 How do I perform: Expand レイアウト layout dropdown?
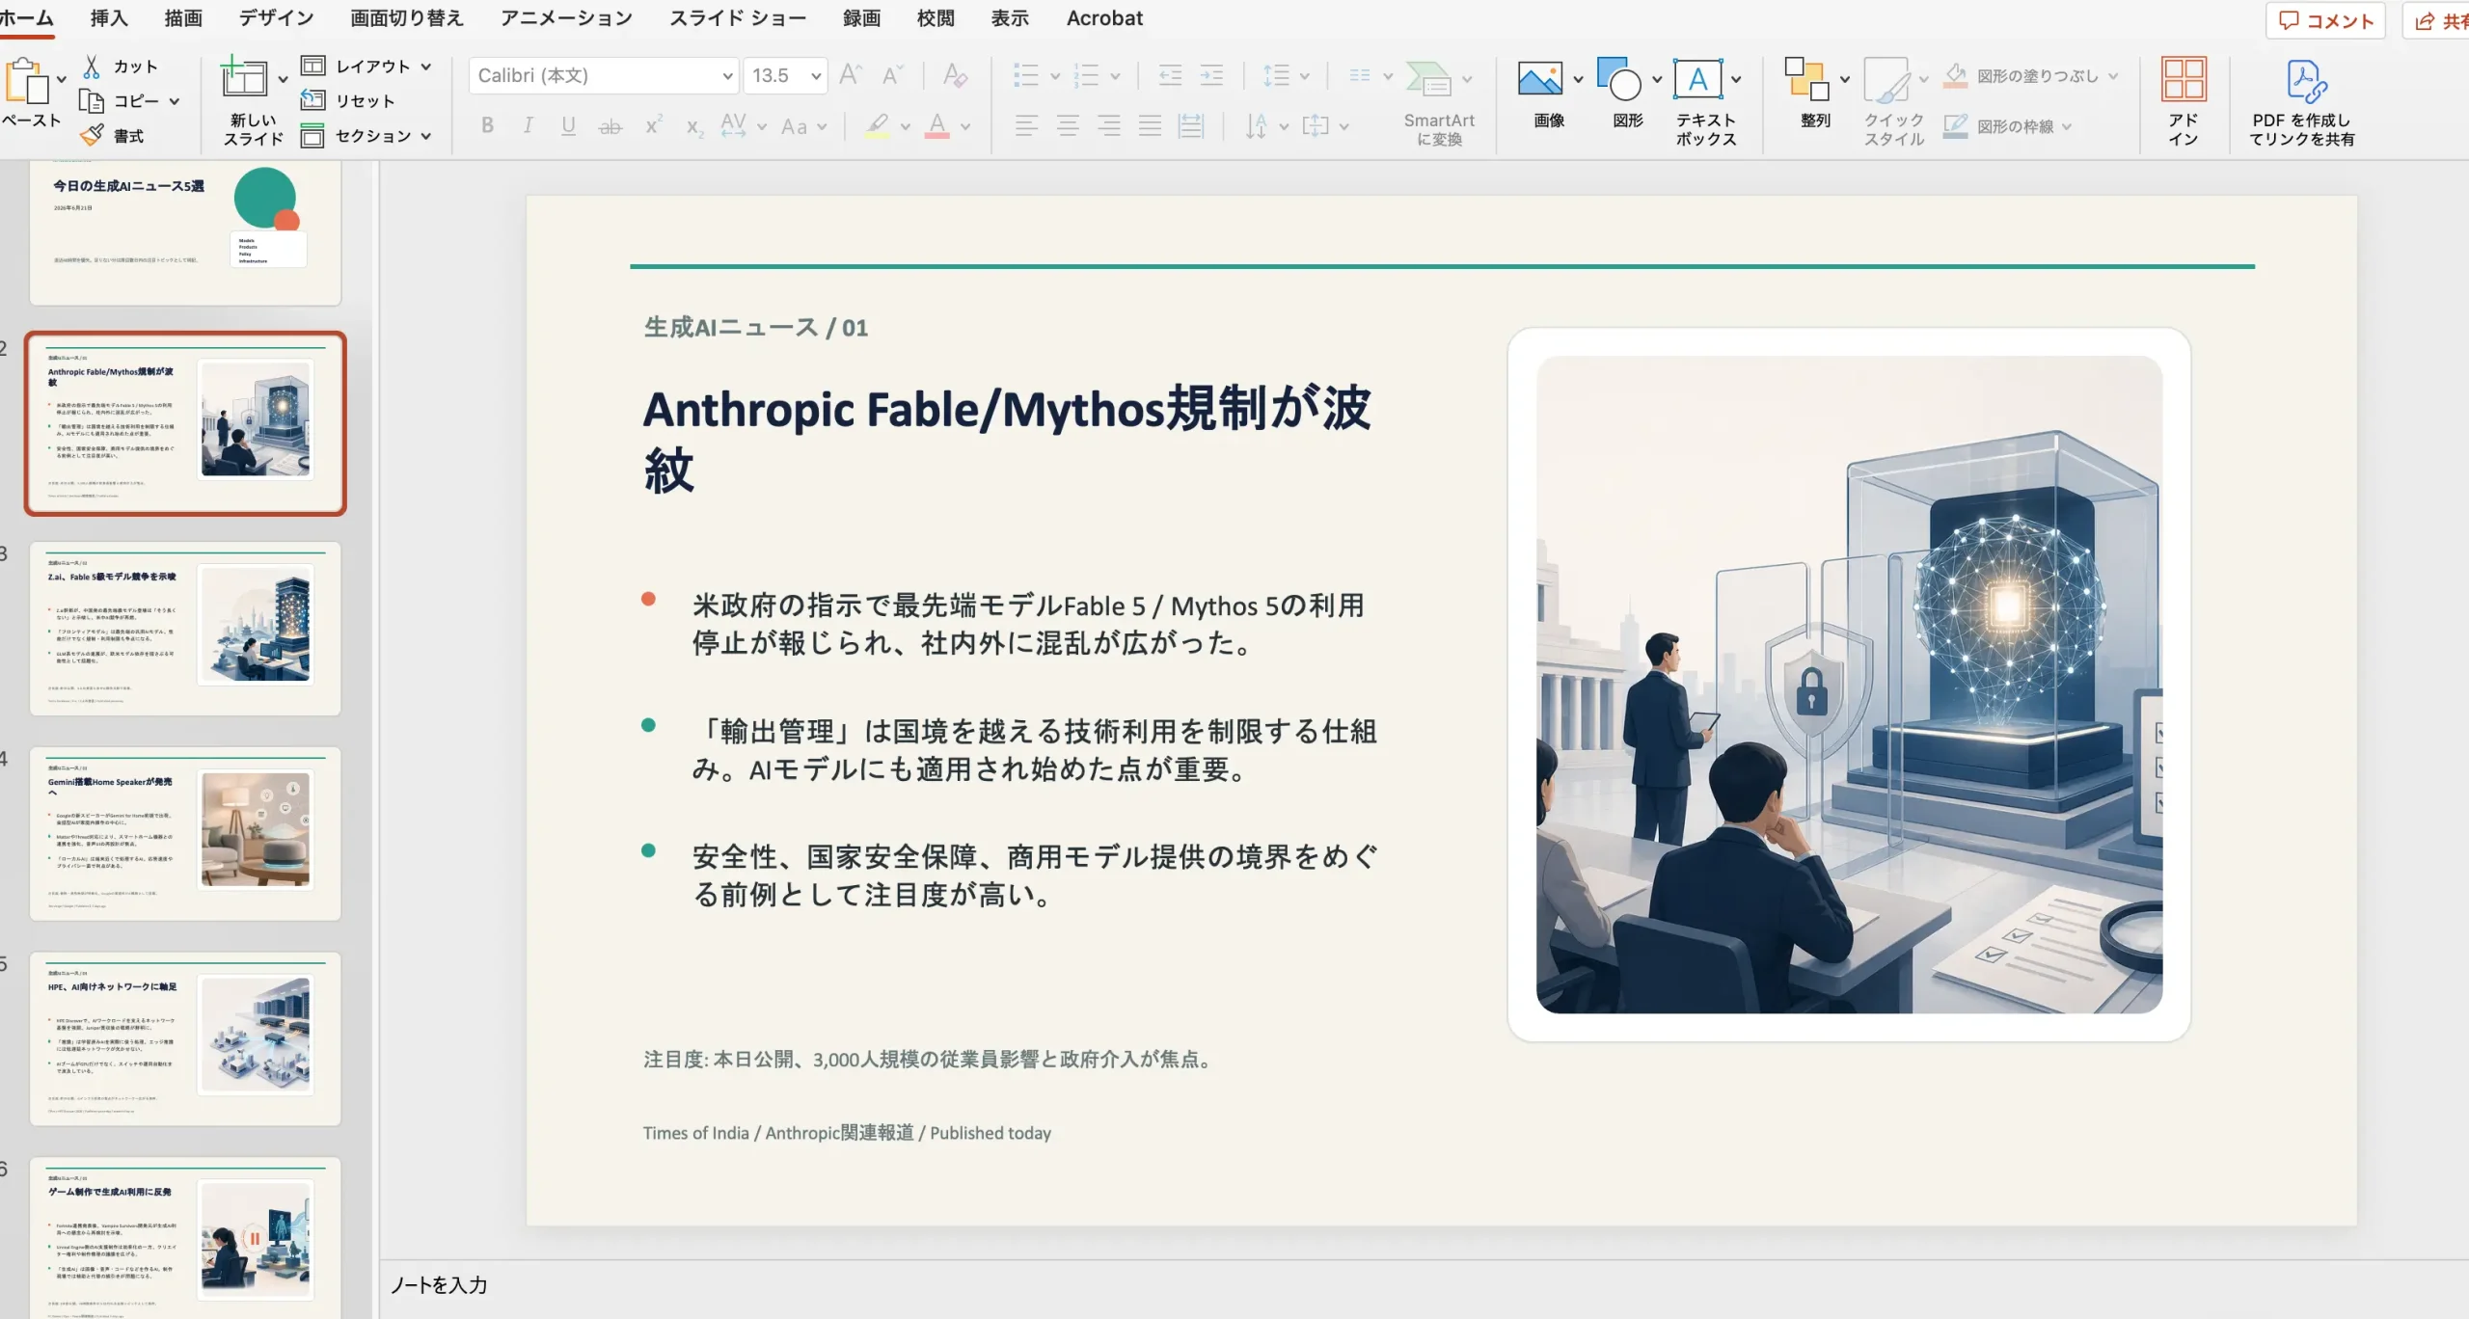(426, 67)
